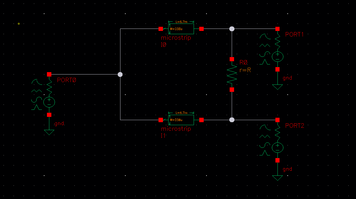This screenshot has height=199, width=356.
Task: Select microstrip I1 component box
Action: pyautogui.click(x=181, y=120)
